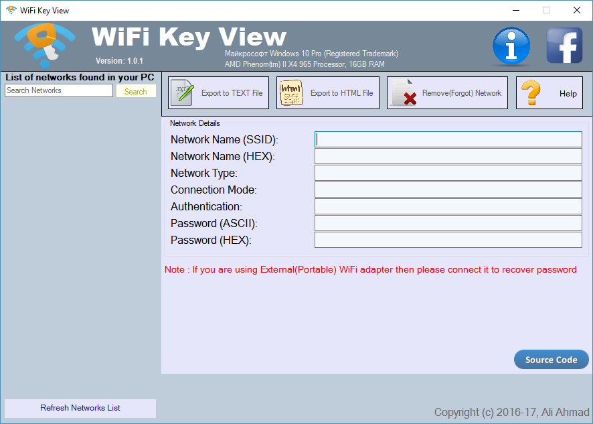Click the Network Name (HEX) field
The height and width of the screenshot is (424, 593).
pos(448,156)
